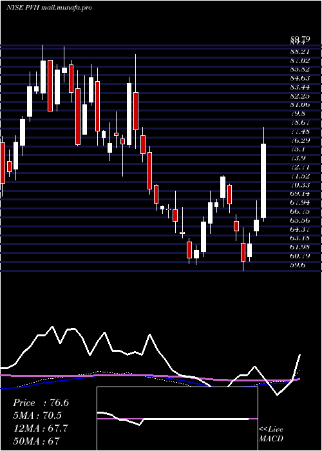Click the 60.79 price axis label
Screen dimensions: 322x451
[299, 256]
